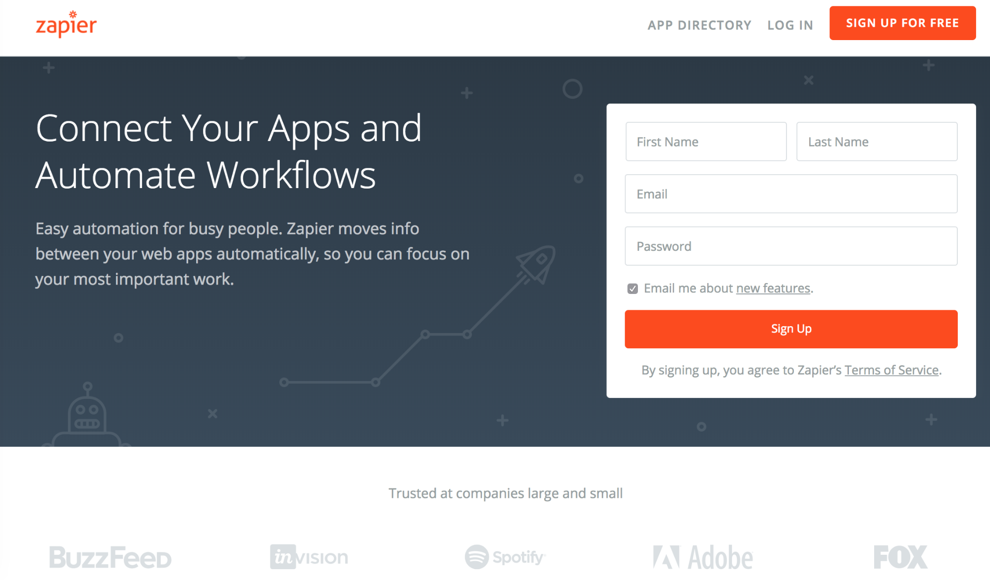Image resolution: width=990 pixels, height=580 pixels.
Task: Click the Adobe logo
Action: tap(703, 557)
